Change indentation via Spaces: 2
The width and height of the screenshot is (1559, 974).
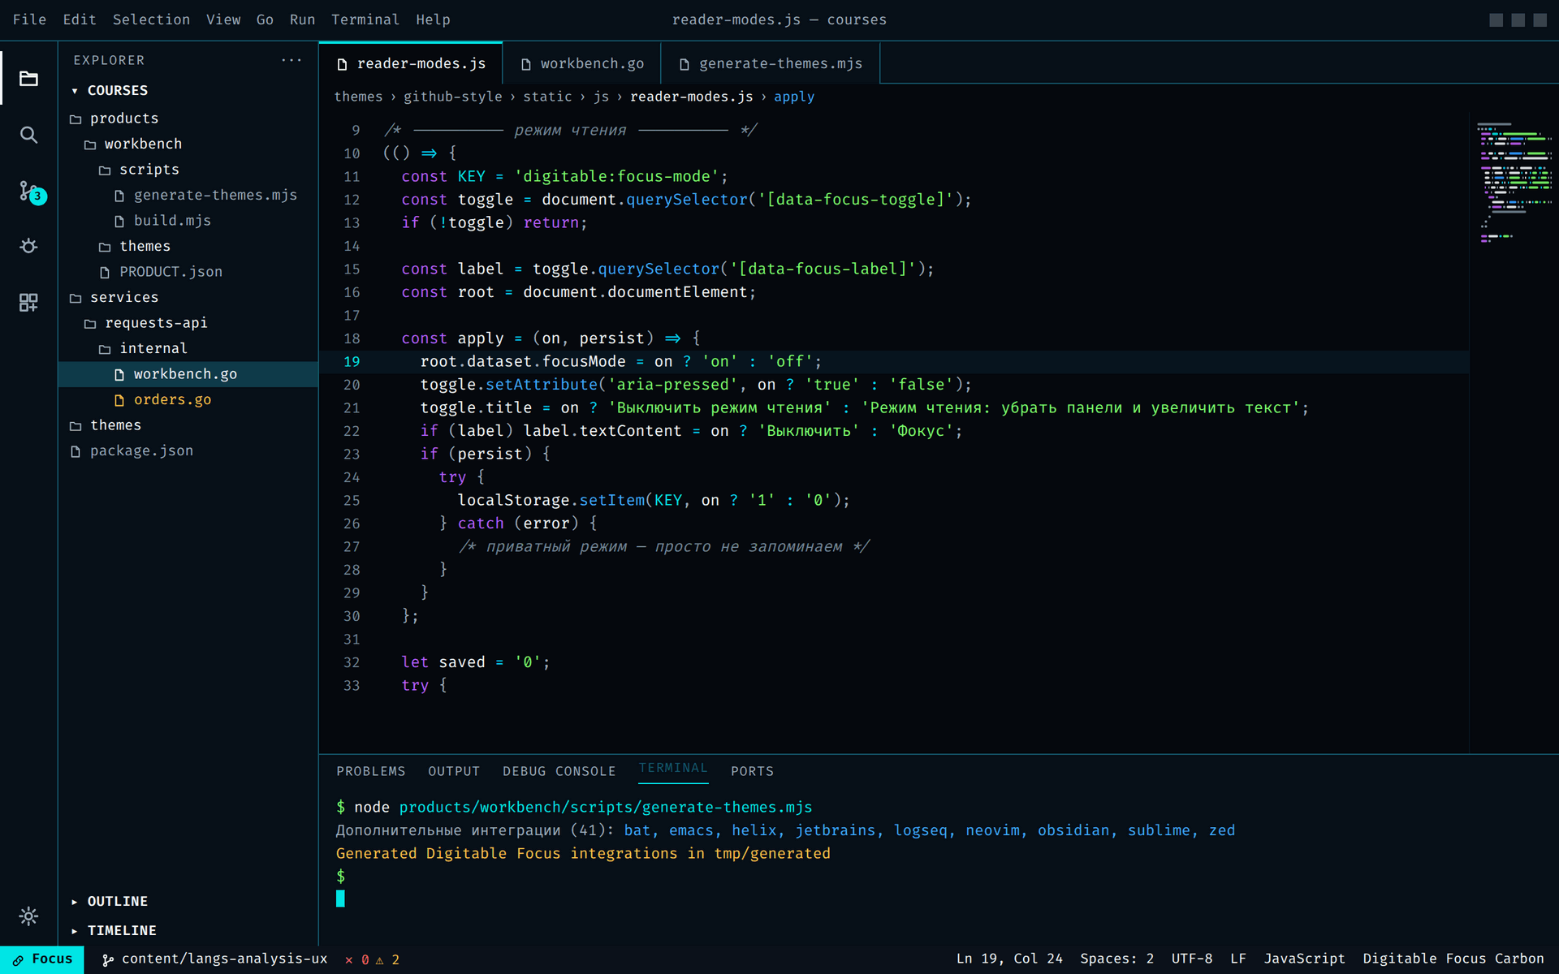click(x=1116, y=959)
